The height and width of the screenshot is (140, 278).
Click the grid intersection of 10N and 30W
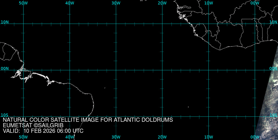coord(116,24)
